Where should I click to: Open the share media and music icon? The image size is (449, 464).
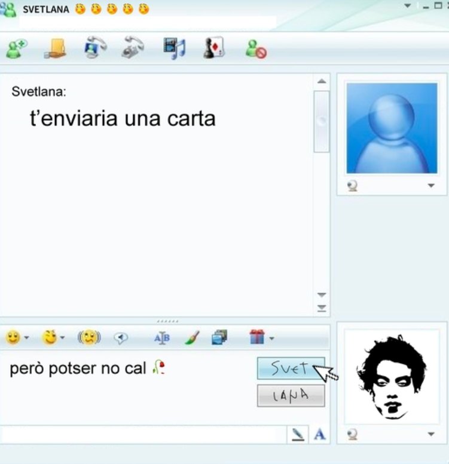click(x=175, y=48)
